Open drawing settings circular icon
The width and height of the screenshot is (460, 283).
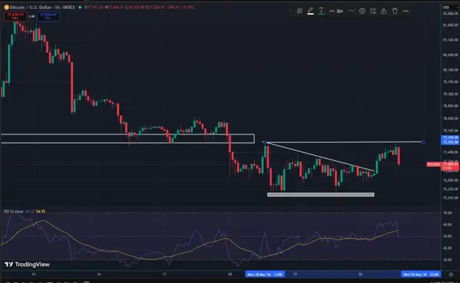362,11
